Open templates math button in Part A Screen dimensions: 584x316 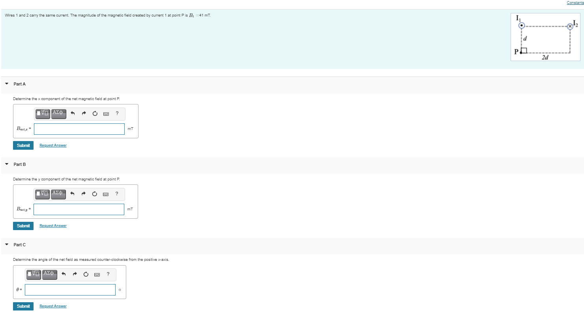pyautogui.click(x=43, y=113)
